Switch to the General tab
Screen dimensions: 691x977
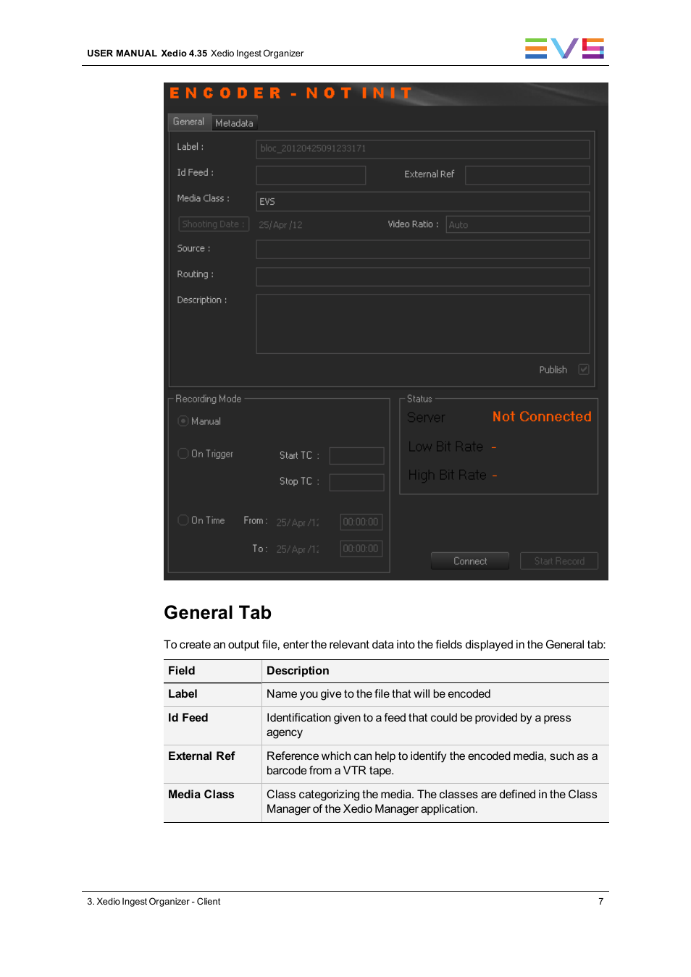pos(189,122)
